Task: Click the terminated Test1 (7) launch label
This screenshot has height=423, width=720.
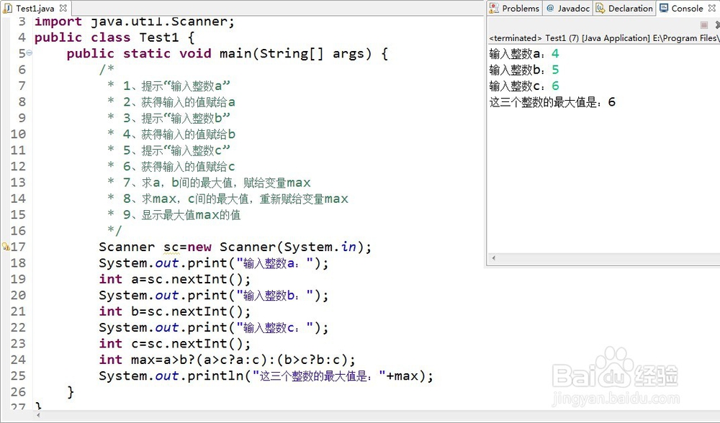Action: 603,38
